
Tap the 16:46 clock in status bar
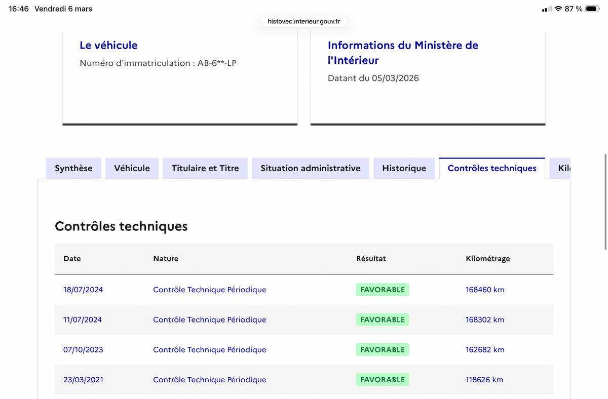(19, 9)
